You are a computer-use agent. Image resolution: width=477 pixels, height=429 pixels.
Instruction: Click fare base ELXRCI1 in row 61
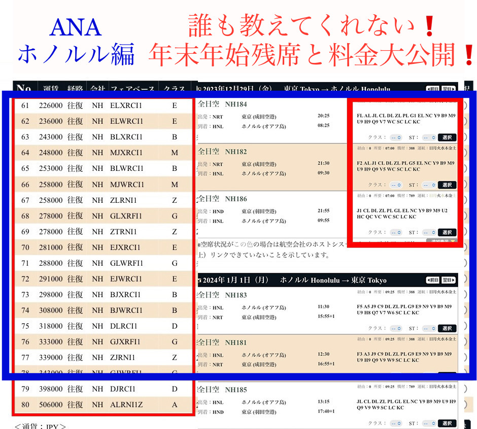126,105
